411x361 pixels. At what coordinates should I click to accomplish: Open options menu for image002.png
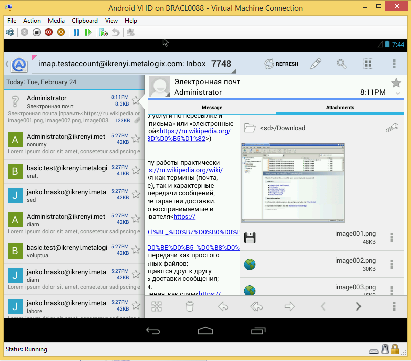click(392, 264)
